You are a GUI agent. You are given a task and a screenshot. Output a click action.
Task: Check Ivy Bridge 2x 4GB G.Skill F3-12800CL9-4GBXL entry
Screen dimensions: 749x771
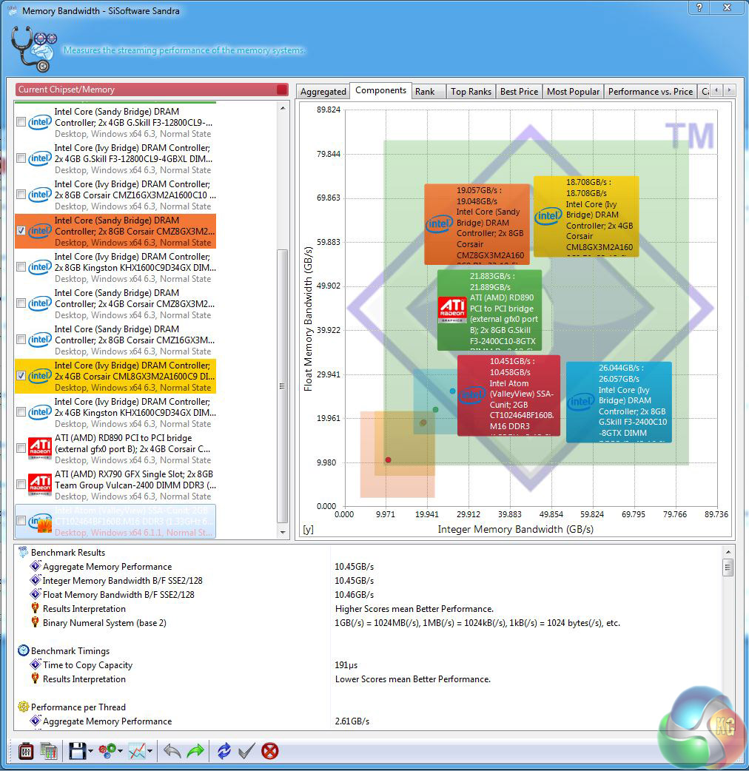coord(21,158)
